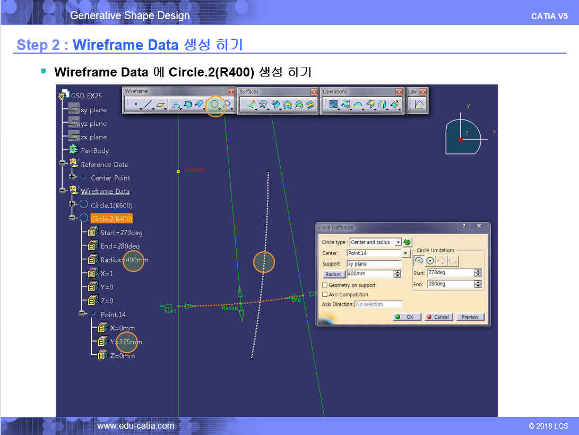Image resolution: width=579 pixels, height=435 pixels.
Task: Choose the Plane tool icon
Action: pos(161,105)
